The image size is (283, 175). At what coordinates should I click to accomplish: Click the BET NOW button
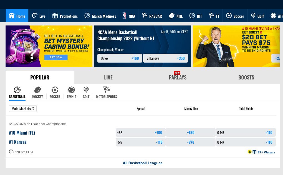pos(56,57)
